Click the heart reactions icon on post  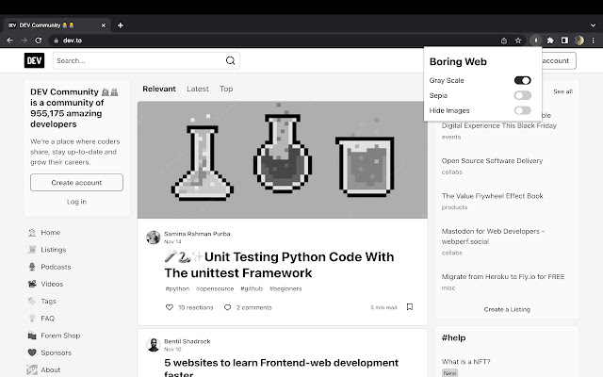(x=170, y=307)
